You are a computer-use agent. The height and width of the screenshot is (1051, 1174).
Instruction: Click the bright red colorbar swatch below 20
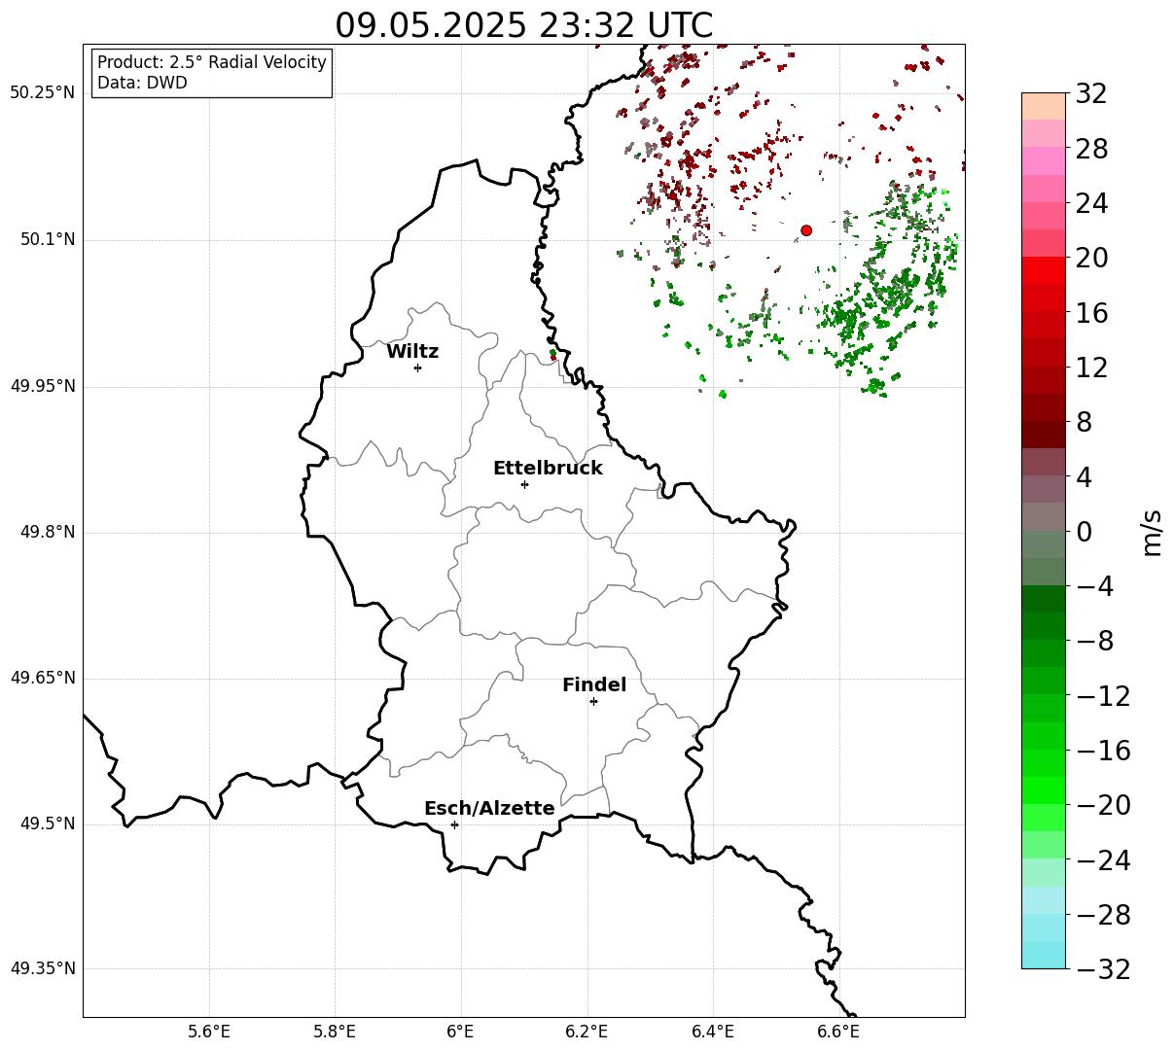(x=1044, y=270)
